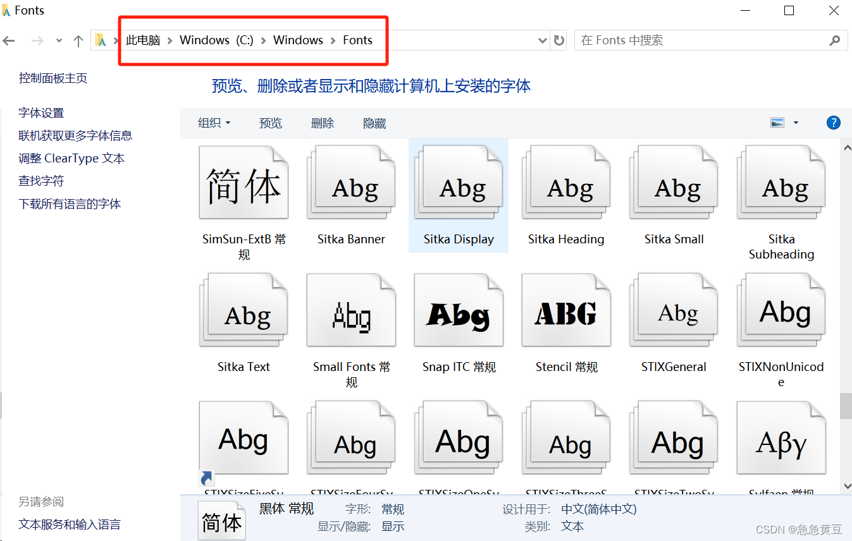
Task: Click the change view icon near 帮助 button
Action: (777, 123)
